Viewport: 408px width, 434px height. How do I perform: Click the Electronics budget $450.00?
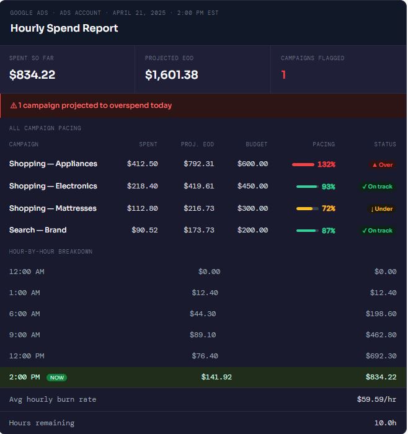pyautogui.click(x=252, y=186)
